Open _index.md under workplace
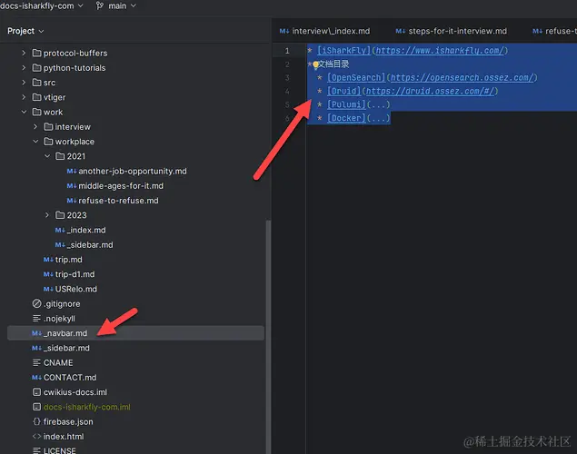Viewport: 577px width, 454px height. click(x=86, y=230)
